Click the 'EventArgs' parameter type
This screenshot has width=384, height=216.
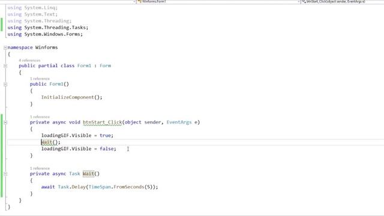pos(179,122)
